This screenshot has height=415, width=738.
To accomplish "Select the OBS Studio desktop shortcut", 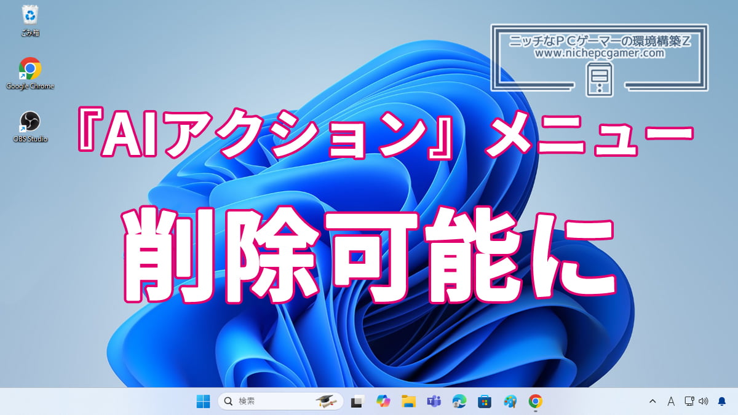I will (x=30, y=122).
